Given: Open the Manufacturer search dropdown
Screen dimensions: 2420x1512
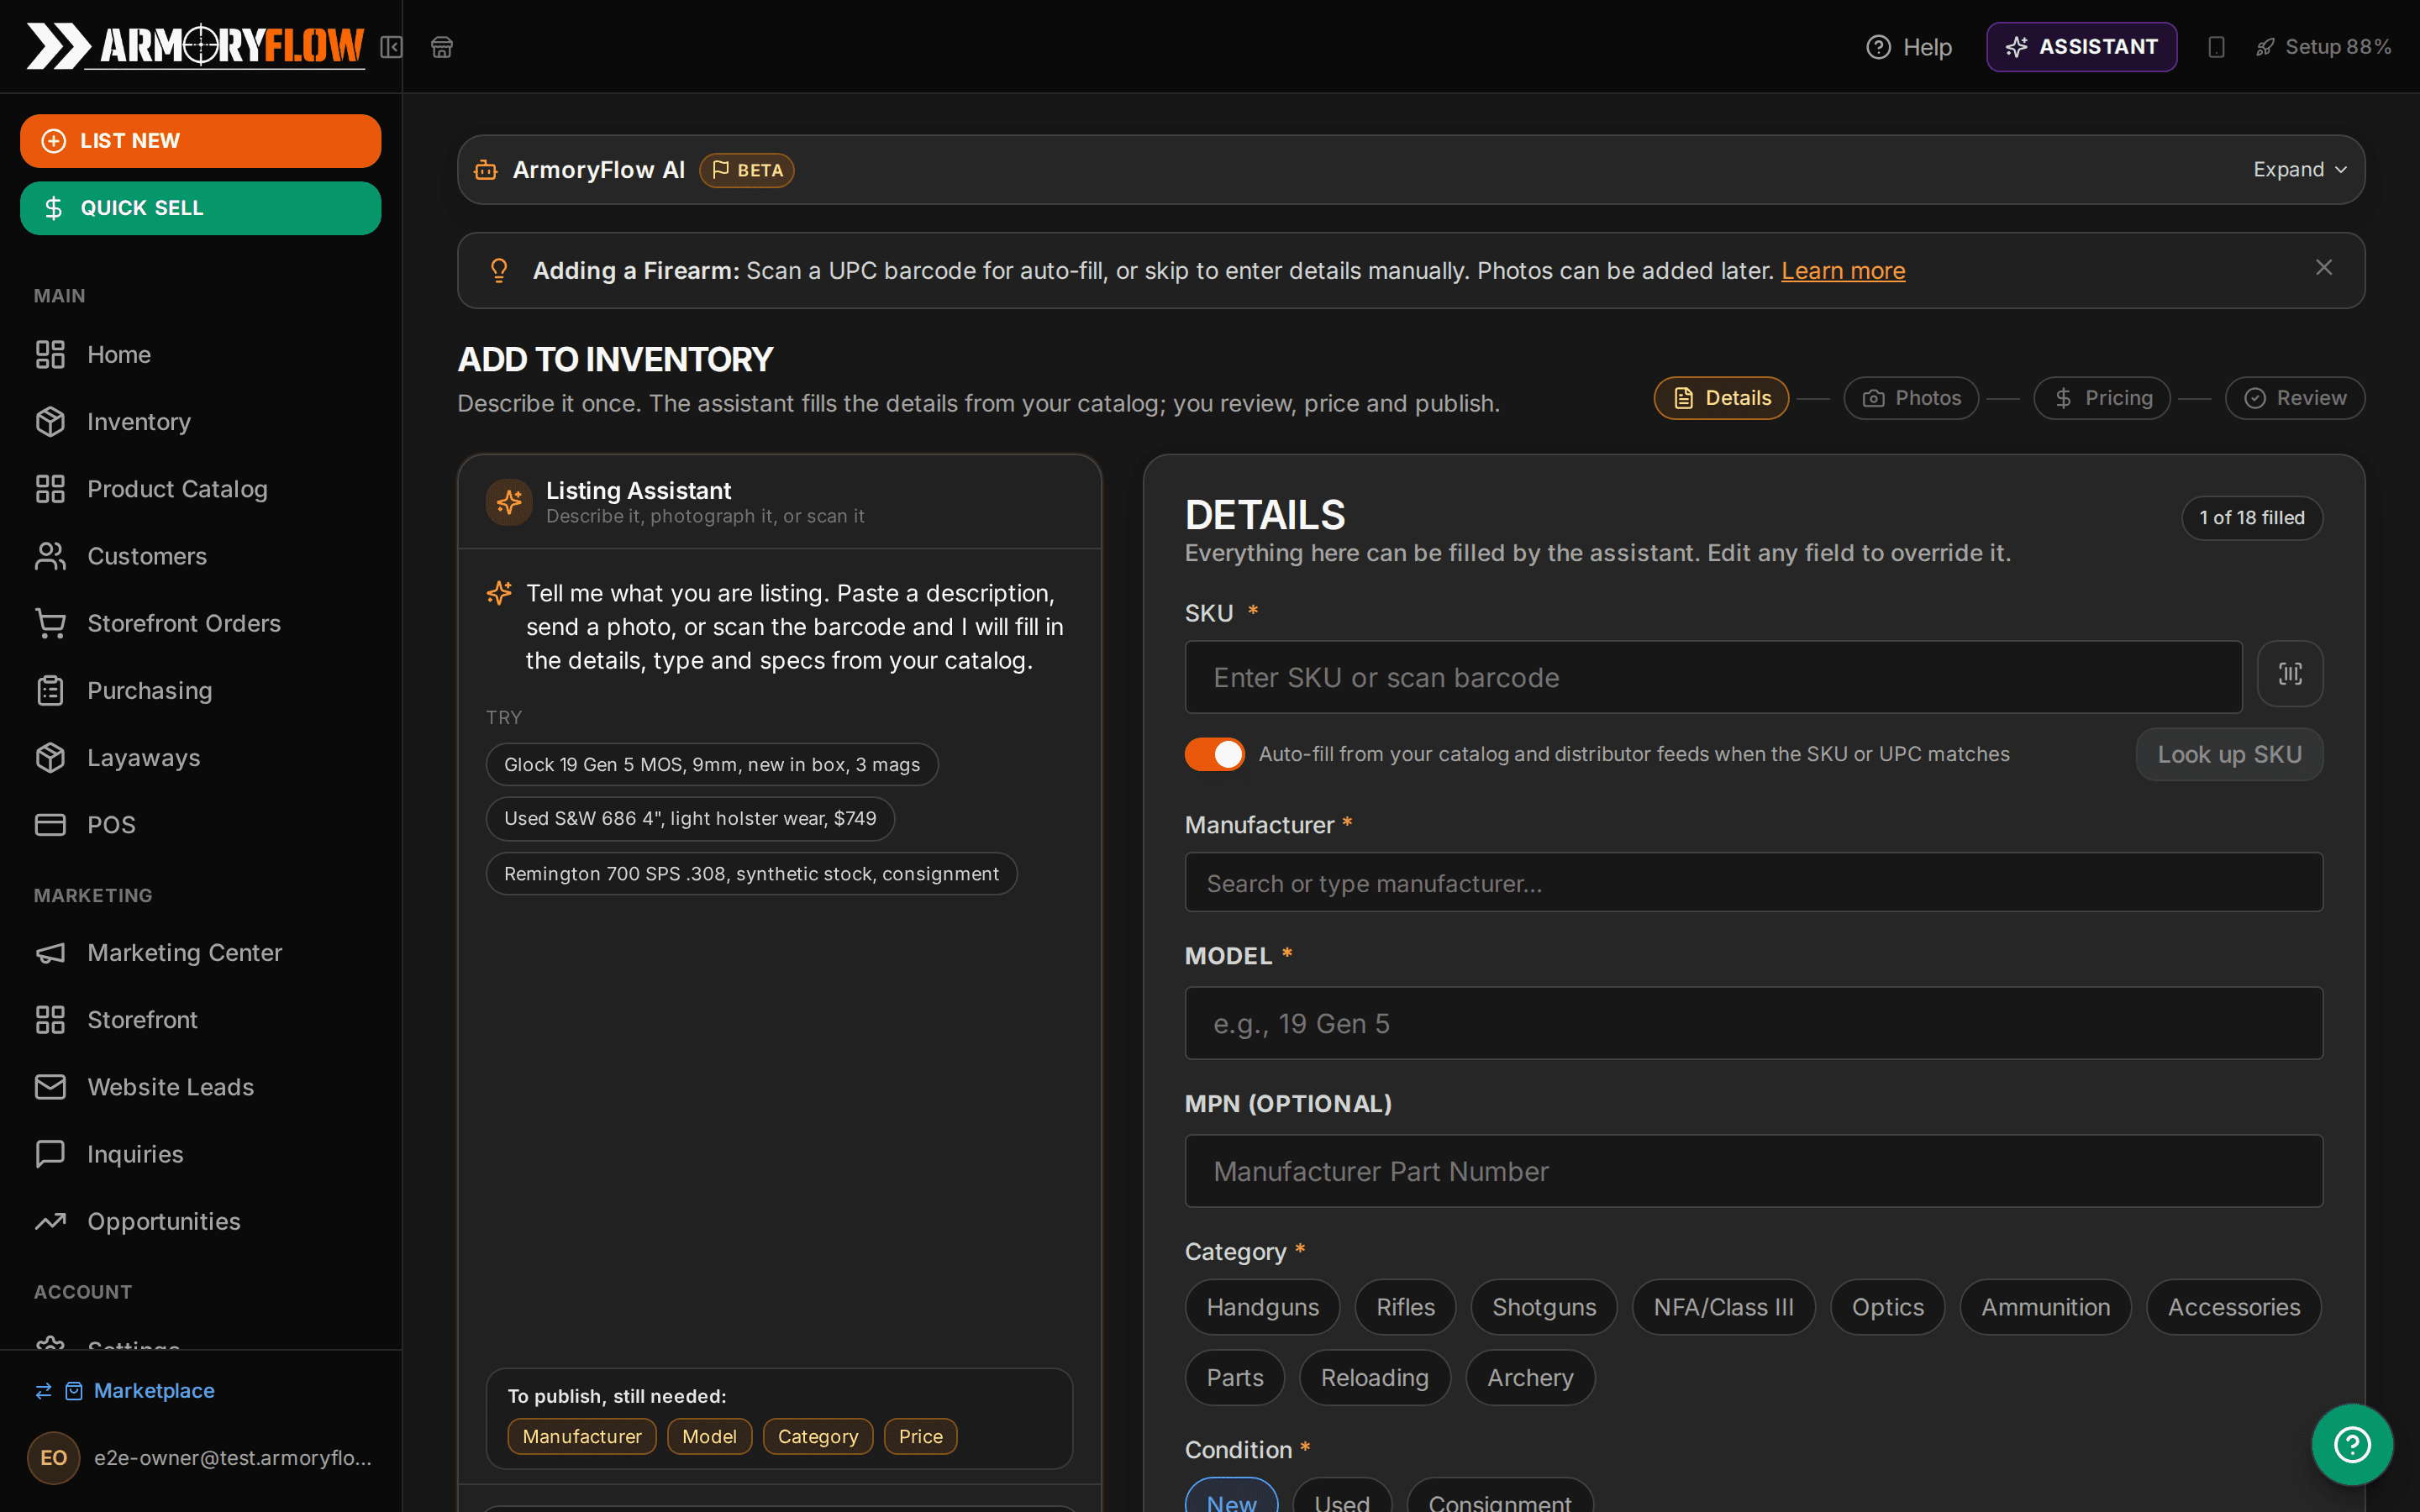Looking at the screenshot, I should click(1753, 882).
